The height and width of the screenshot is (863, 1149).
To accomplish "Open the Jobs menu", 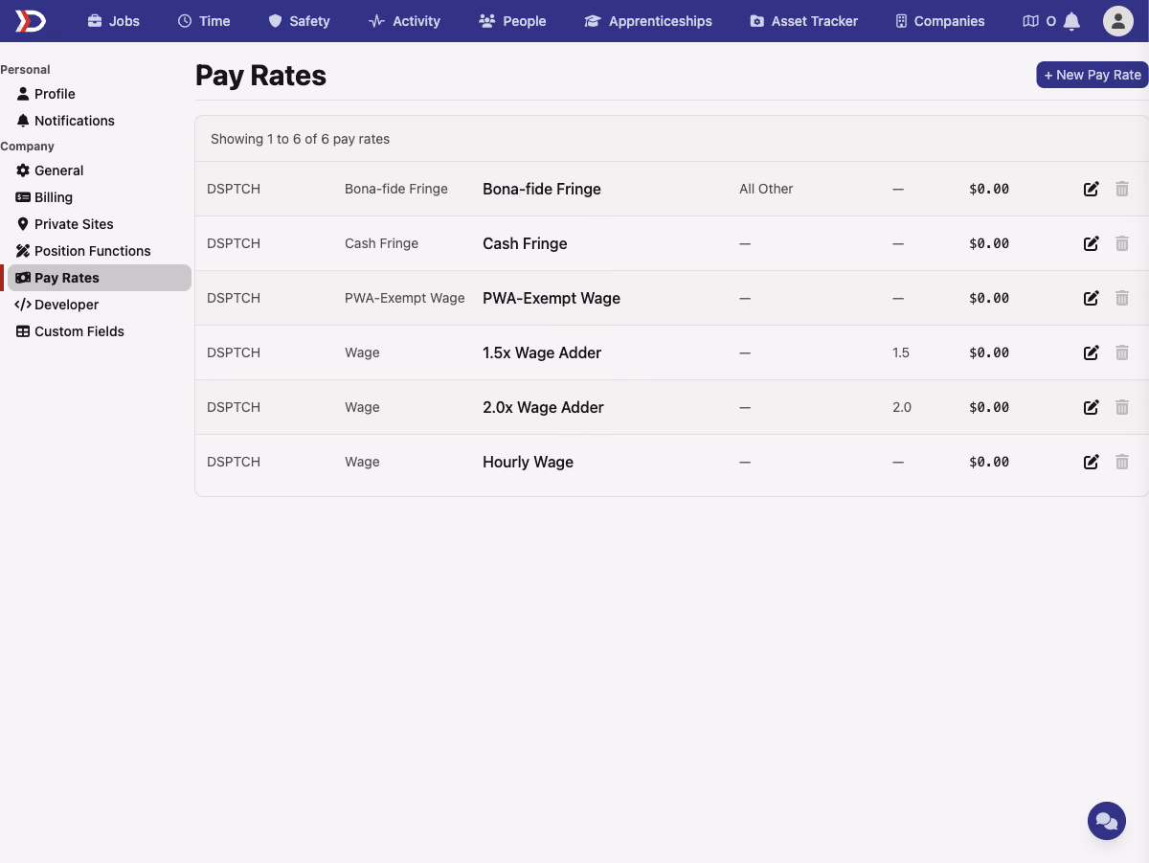I will [x=113, y=21].
